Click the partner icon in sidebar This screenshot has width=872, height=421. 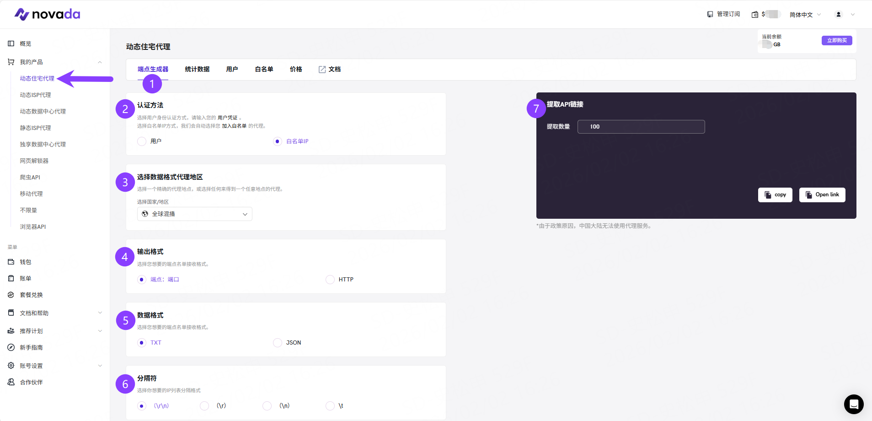[11, 382]
